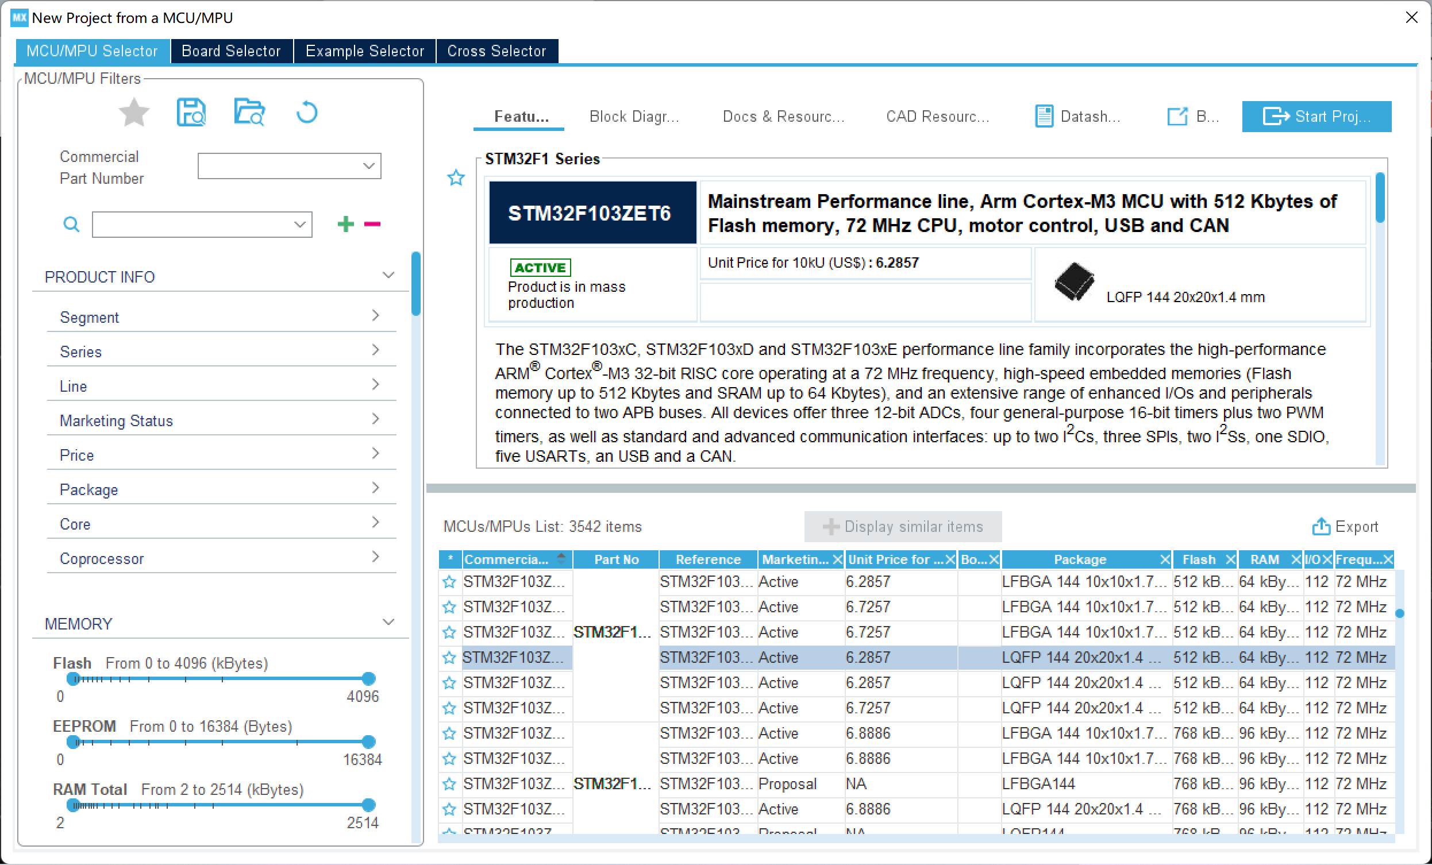Toggle favorite star on the first 6.8886 row
The width and height of the screenshot is (1432, 865).
click(449, 733)
